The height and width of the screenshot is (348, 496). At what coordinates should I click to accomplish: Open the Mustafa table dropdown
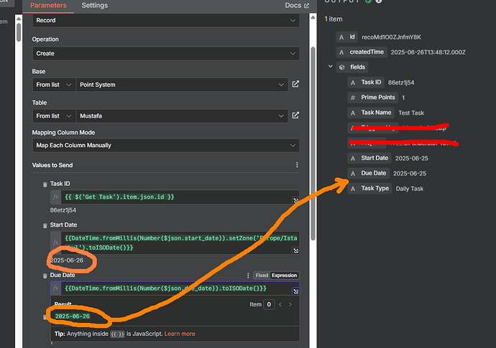(182, 116)
